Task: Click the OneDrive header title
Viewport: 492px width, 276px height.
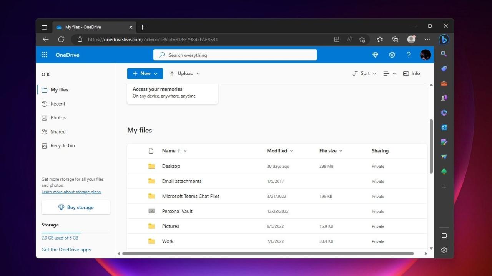Action: click(67, 55)
